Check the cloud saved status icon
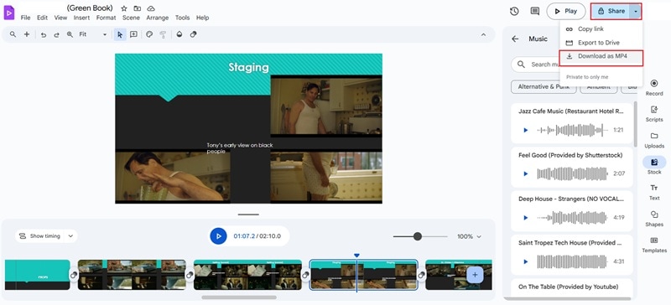The image size is (671, 305). pos(151,8)
